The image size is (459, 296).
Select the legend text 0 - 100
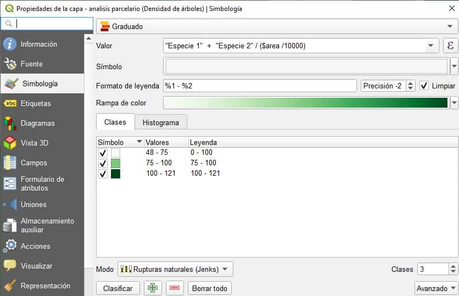pos(201,153)
